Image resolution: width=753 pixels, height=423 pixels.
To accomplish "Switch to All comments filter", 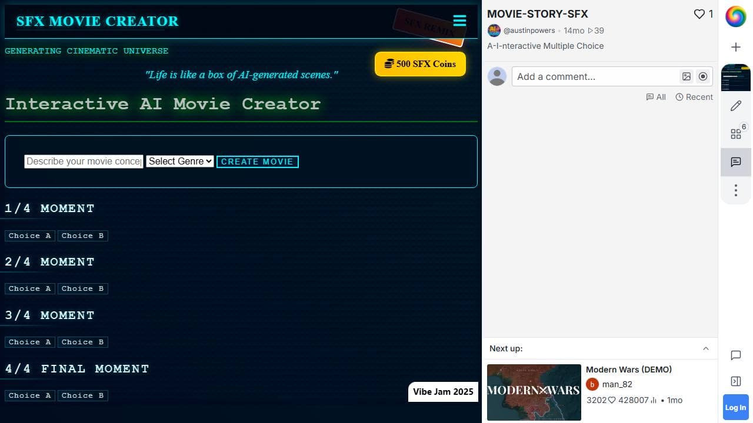I will (x=656, y=97).
